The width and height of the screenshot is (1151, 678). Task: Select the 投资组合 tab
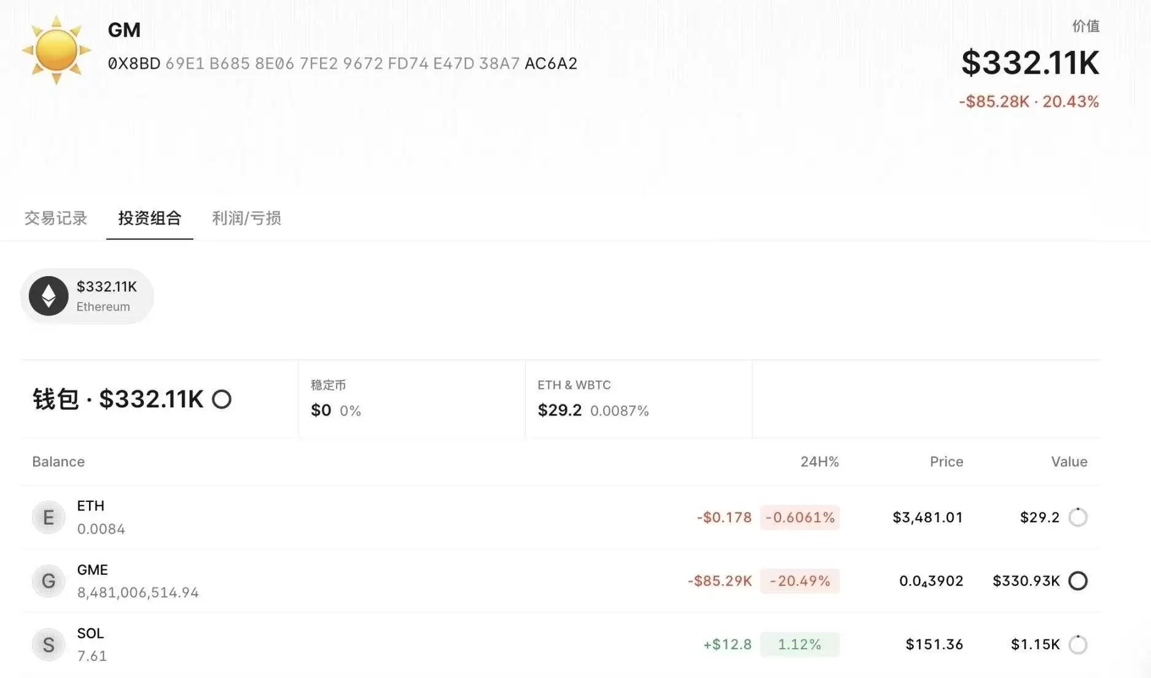point(149,218)
